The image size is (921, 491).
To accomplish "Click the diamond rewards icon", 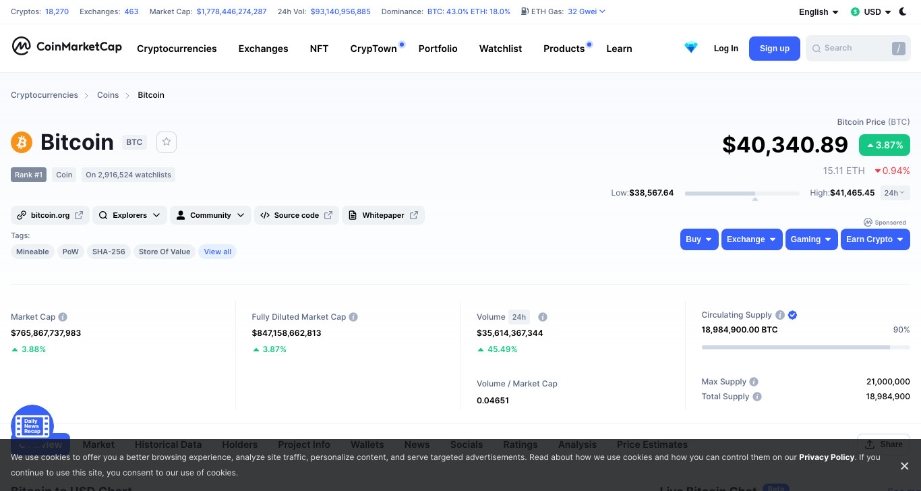I will tap(691, 48).
